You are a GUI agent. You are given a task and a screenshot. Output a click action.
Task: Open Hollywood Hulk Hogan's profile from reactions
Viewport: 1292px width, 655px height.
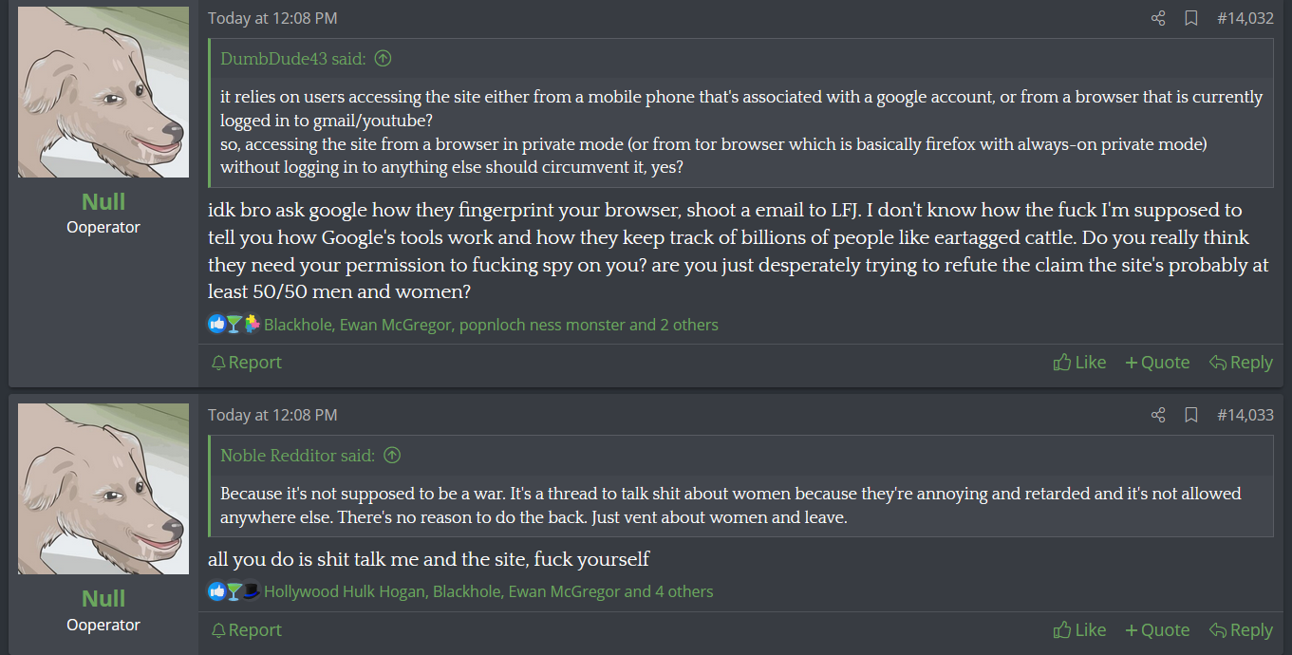coord(345,591)
